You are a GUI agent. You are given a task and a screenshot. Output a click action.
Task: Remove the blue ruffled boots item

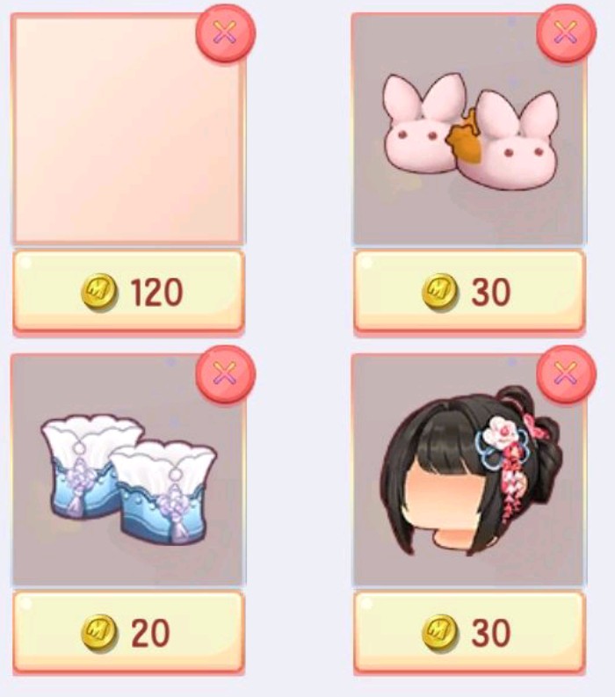[x=226, y=374]
